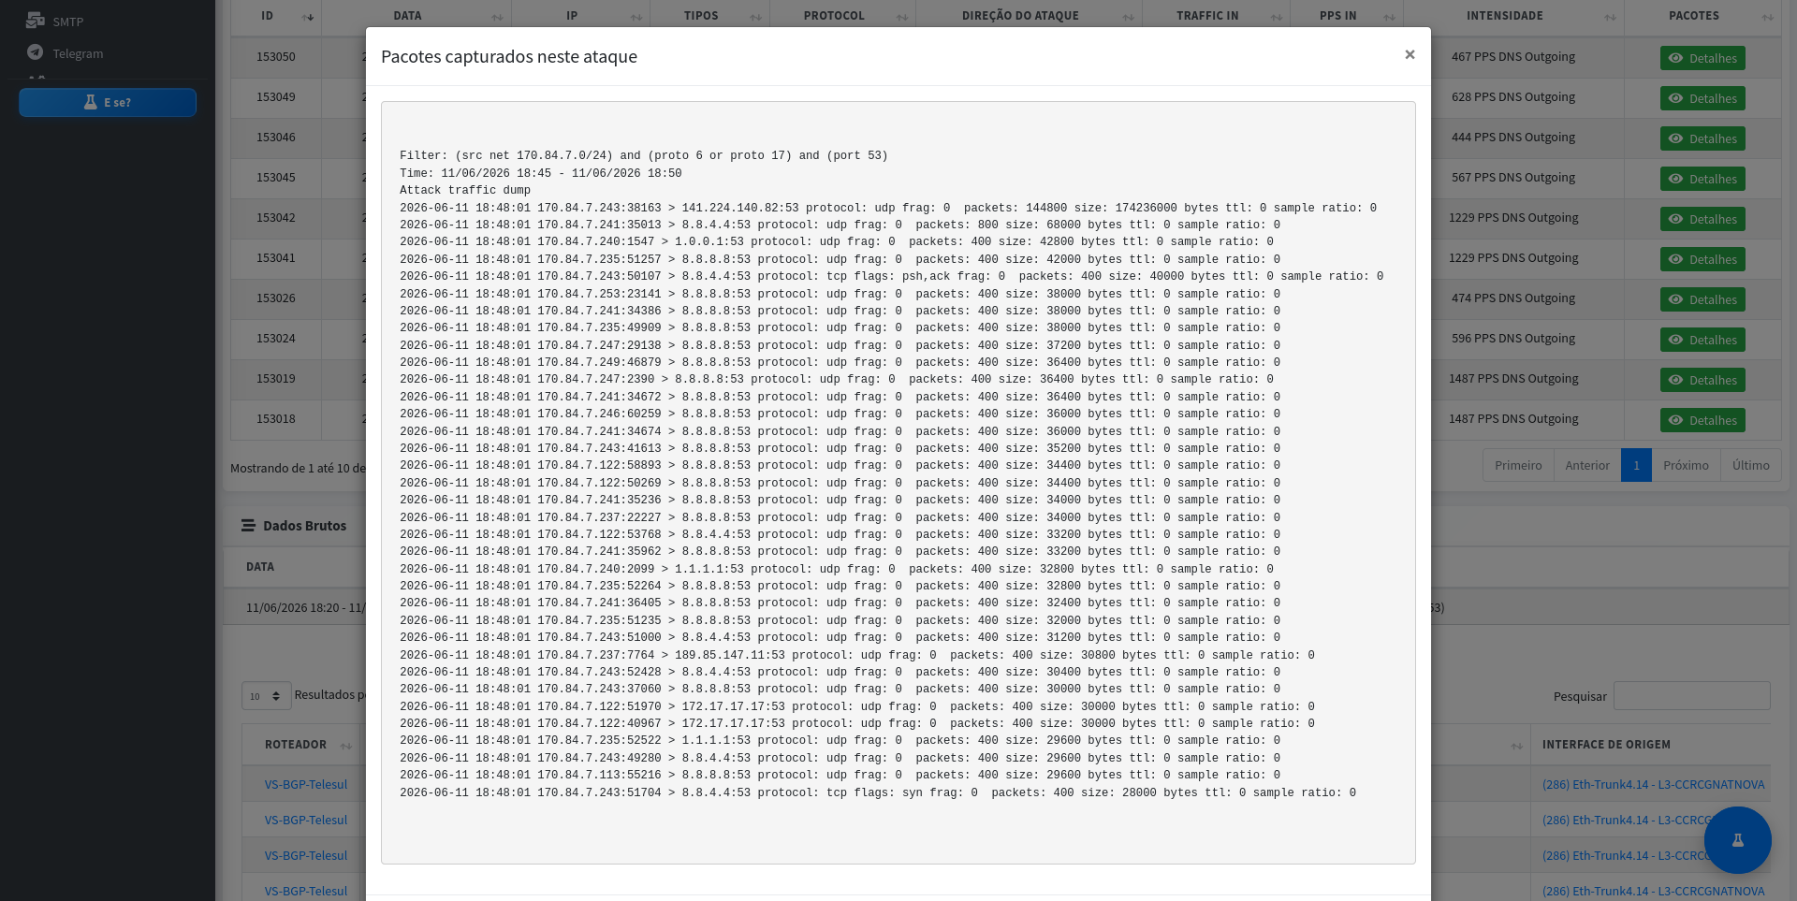Image resolution: width=1797 pixels, height=901 pixels.
Task: Sort table by IP column
Action: (581, 16)
